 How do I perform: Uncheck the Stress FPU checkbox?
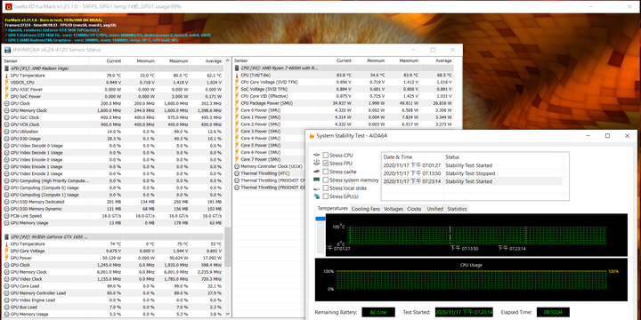coord(326,164)
